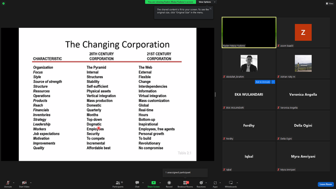Click the Leave Room button
The height and width of the screenshot is (189, 336).
[x=325, y=184]
